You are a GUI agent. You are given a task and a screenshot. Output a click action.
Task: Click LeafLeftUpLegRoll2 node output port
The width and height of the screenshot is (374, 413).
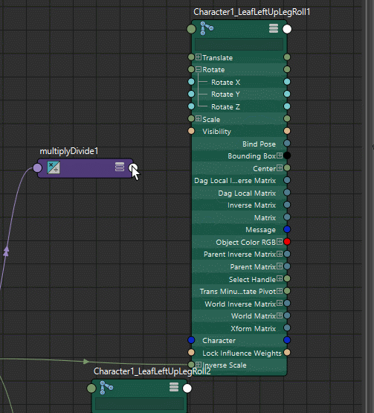coord(187,388)
